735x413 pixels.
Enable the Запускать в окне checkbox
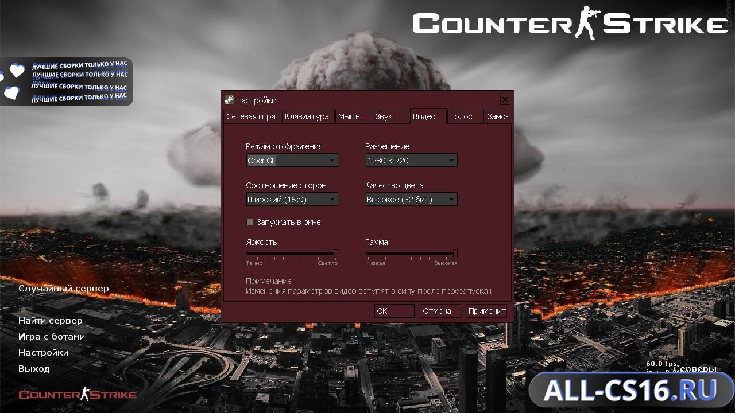(250, 222)
